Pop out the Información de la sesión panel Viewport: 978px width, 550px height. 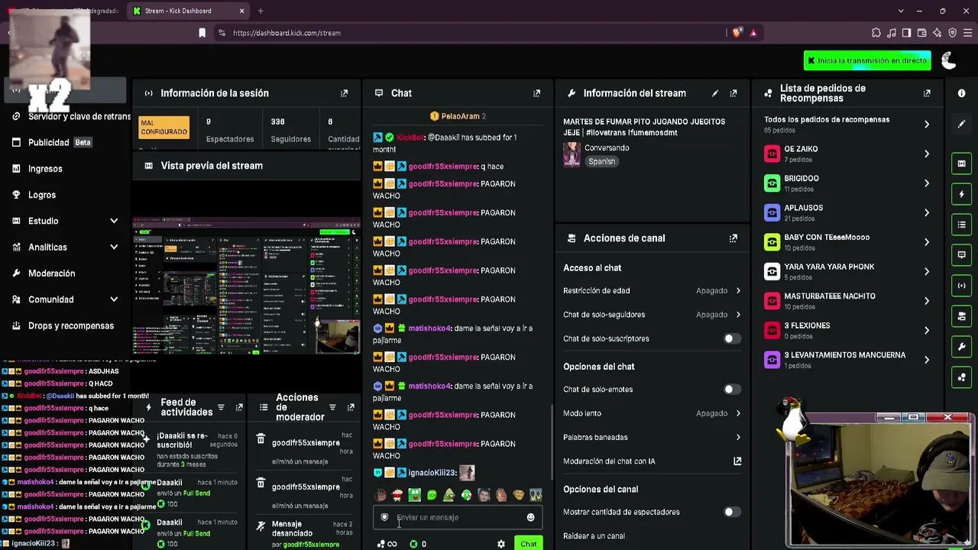click(x=344, y=93)
